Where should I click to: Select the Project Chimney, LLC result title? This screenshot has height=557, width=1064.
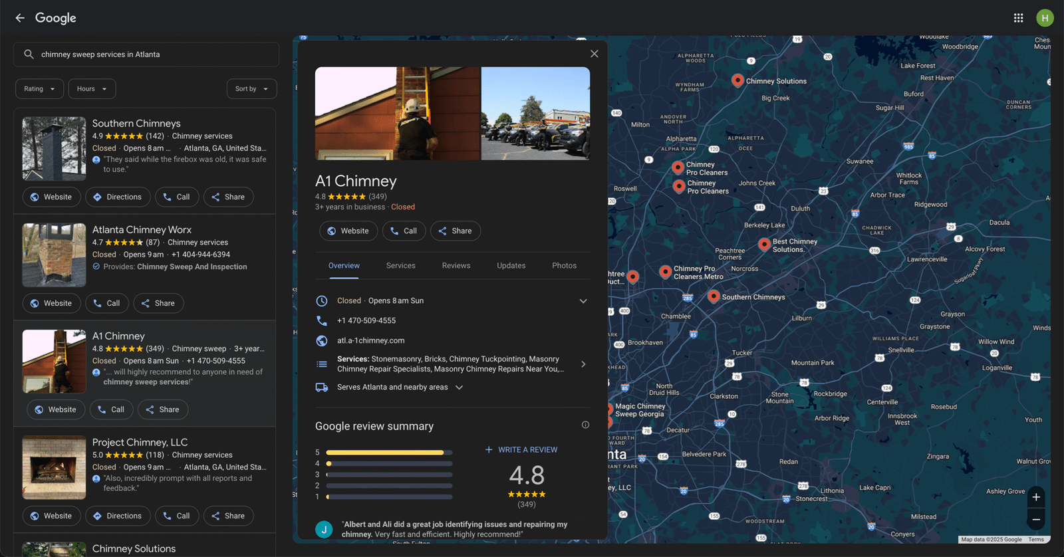pos(140,443)
